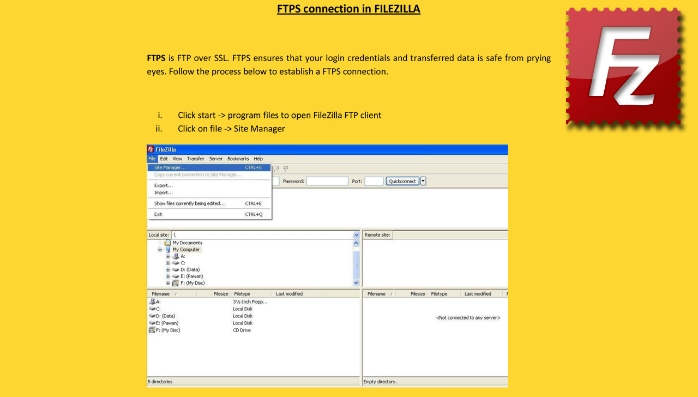This screenshot has height=397, width=698.
Task: Expand the C: drive tree node
Action: [168, 263]
